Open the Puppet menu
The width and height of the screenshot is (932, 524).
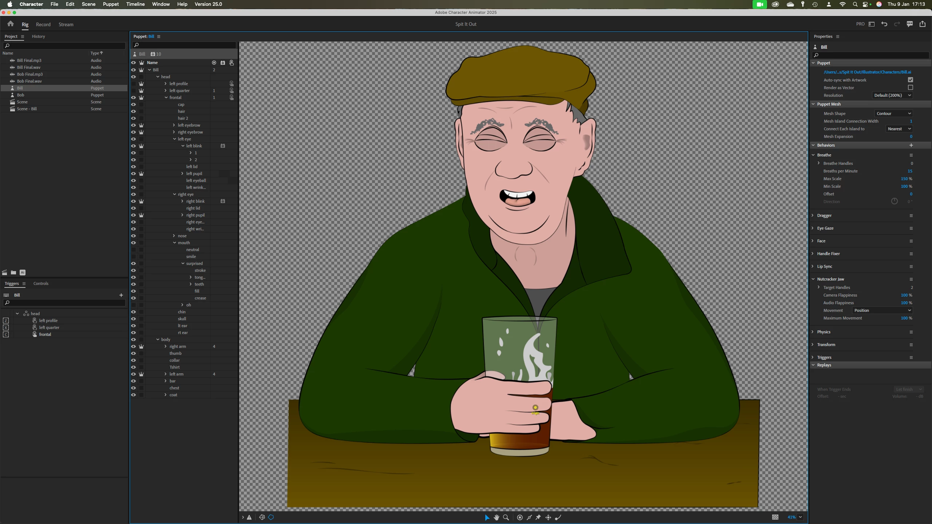(111, 4)
